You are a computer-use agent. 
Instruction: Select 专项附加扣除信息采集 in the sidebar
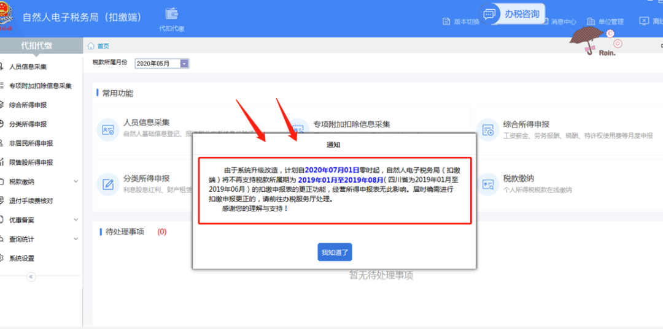click(41, 86)
